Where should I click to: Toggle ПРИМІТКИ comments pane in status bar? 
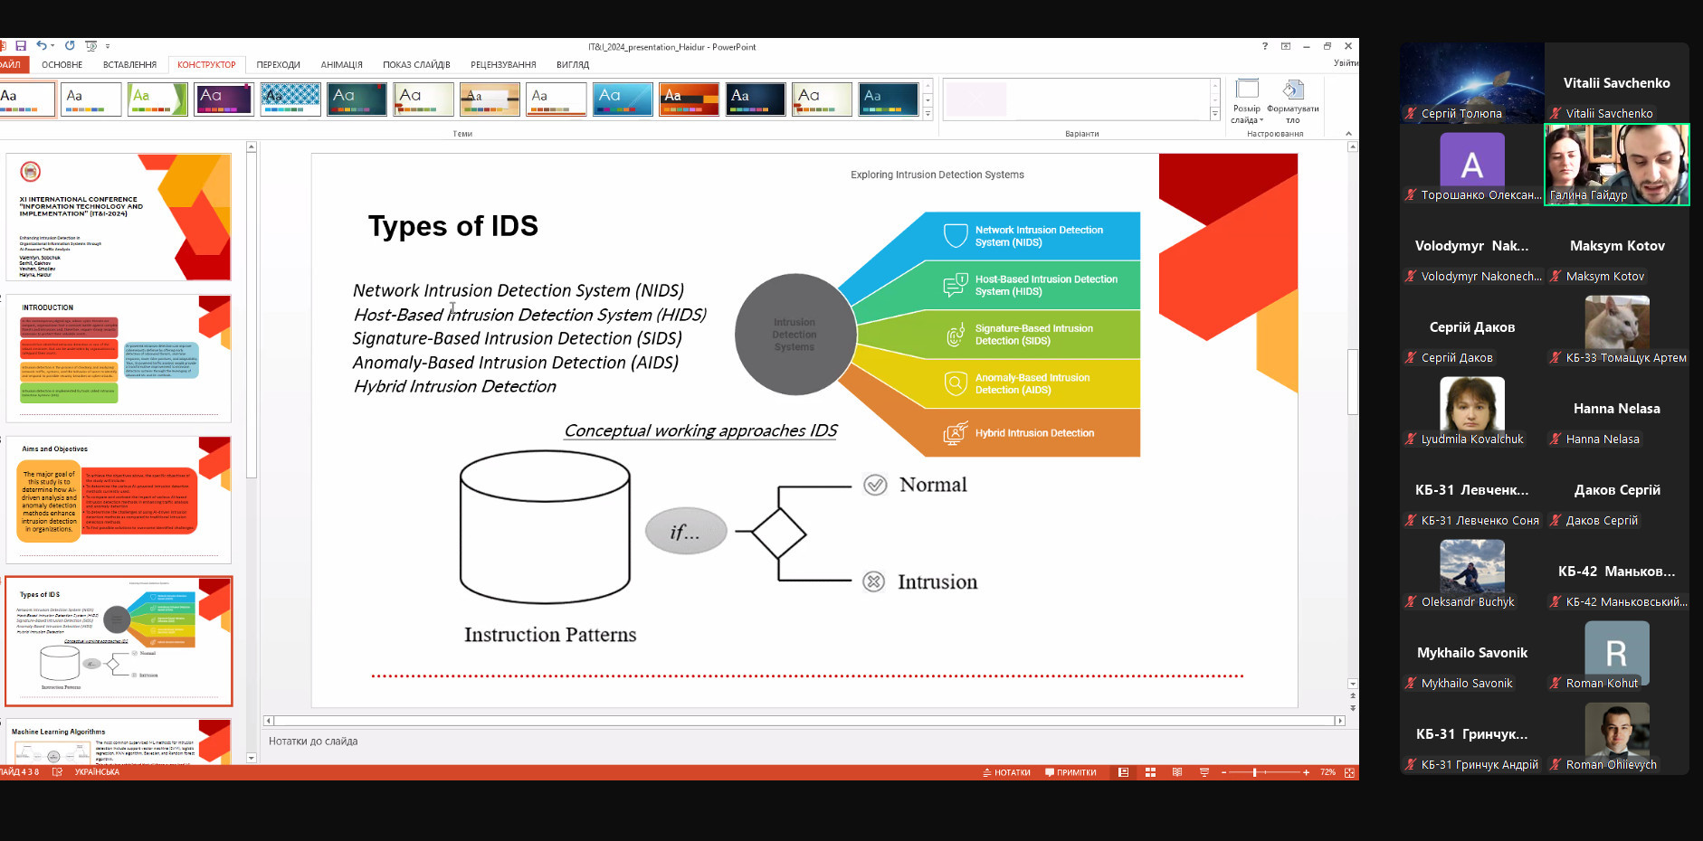(1070, 772)
